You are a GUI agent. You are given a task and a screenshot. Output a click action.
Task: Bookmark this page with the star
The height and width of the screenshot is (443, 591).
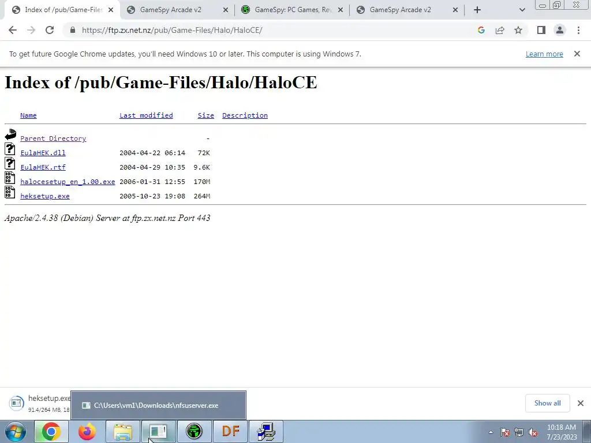[x=518, y=30]
